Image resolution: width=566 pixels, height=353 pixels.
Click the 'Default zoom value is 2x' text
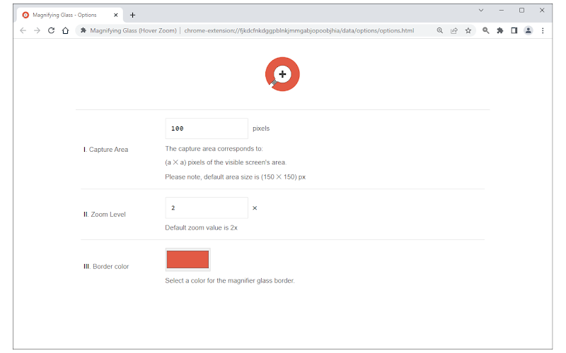(x=201, y=227)
